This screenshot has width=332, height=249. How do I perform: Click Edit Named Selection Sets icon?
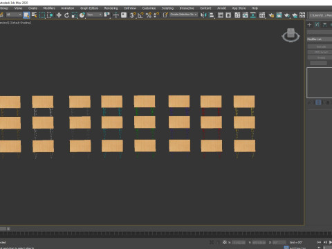[165, 15]
